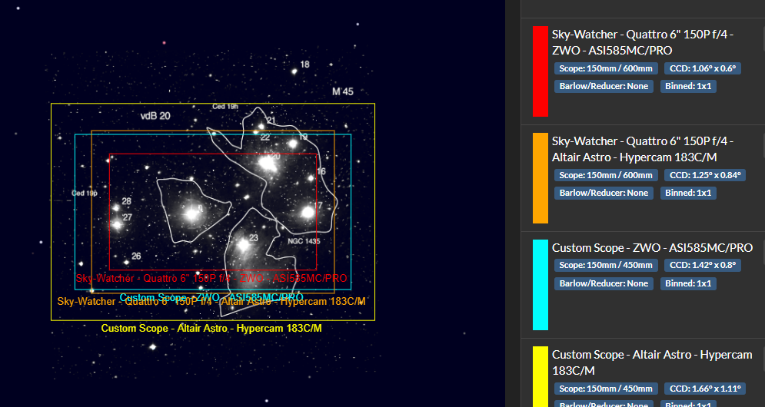Click Scope: 150mm / 450mm badge in cyan entry

pos(606,265)
